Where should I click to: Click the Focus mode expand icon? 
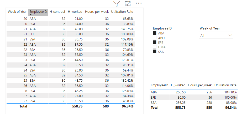[x=128, y=4]
